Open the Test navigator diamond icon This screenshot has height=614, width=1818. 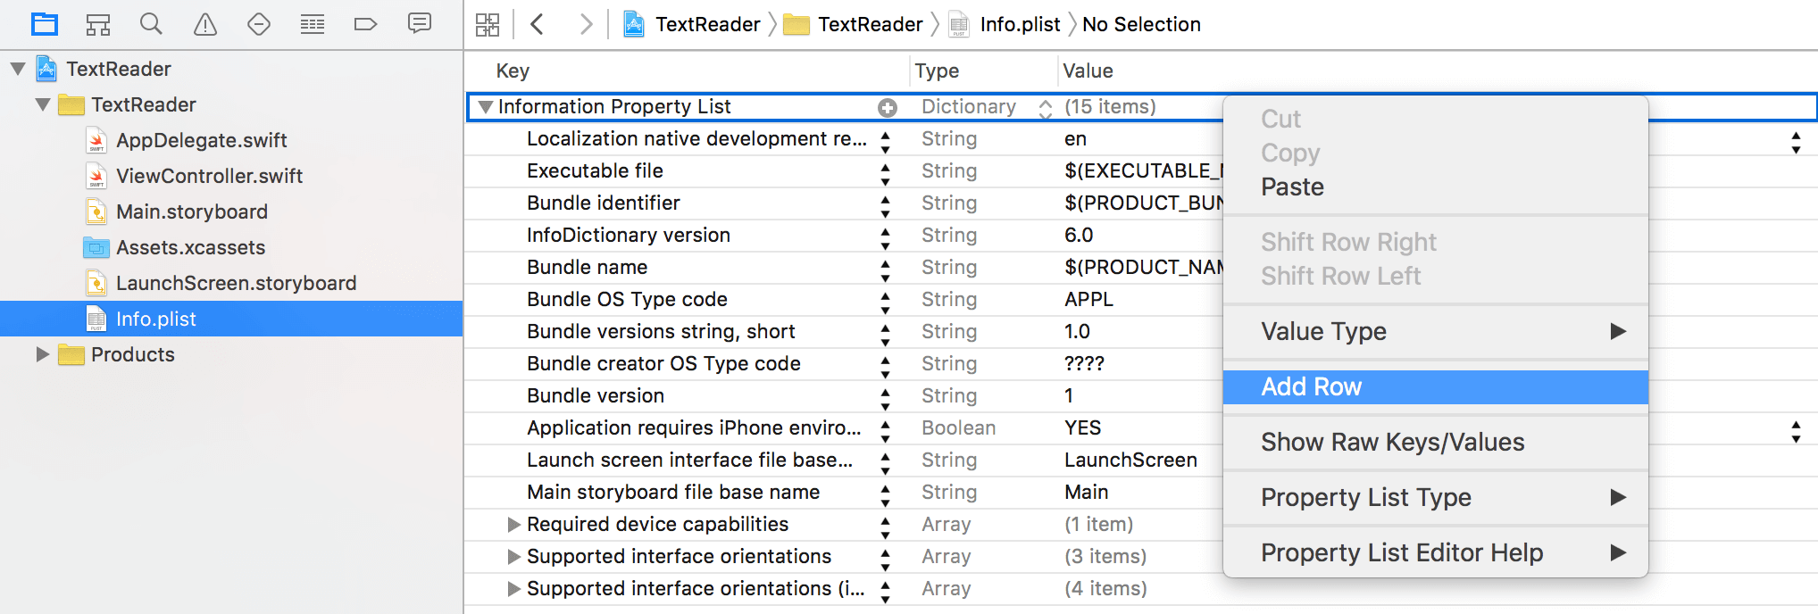tap(259, 24)
